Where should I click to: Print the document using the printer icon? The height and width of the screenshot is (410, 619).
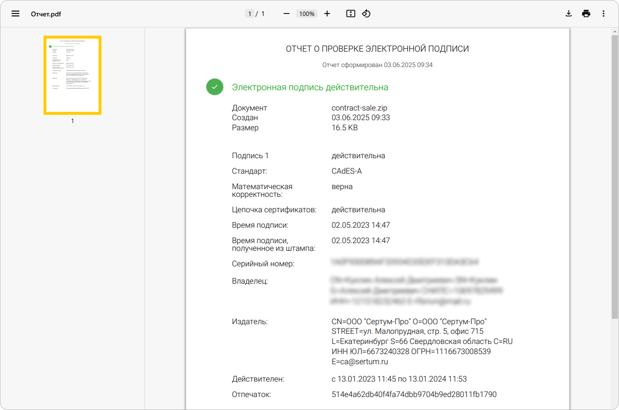(x=586, y=14)
